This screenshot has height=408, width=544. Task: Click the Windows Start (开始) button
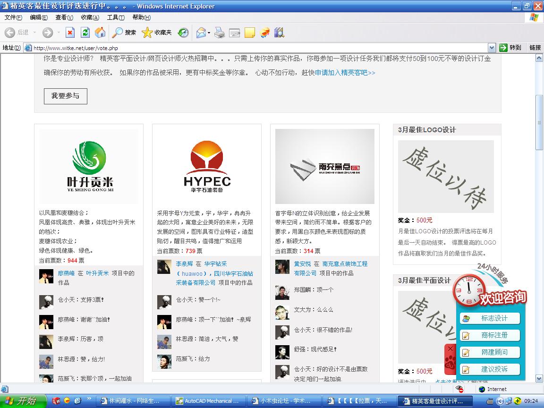tap(23, 401)
